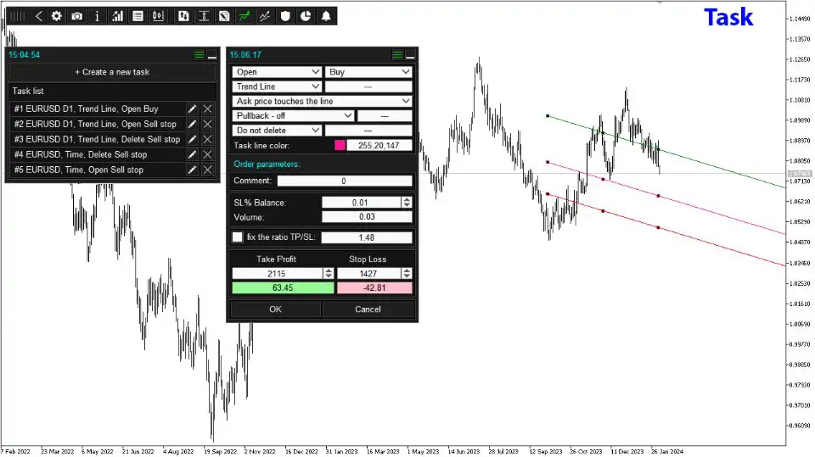
Task: Click the pink task line color swatch
Action: (340, 145)
